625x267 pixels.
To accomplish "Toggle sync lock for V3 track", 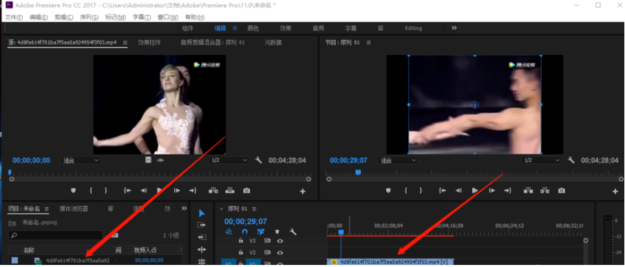I will click(x=267, y=241).
